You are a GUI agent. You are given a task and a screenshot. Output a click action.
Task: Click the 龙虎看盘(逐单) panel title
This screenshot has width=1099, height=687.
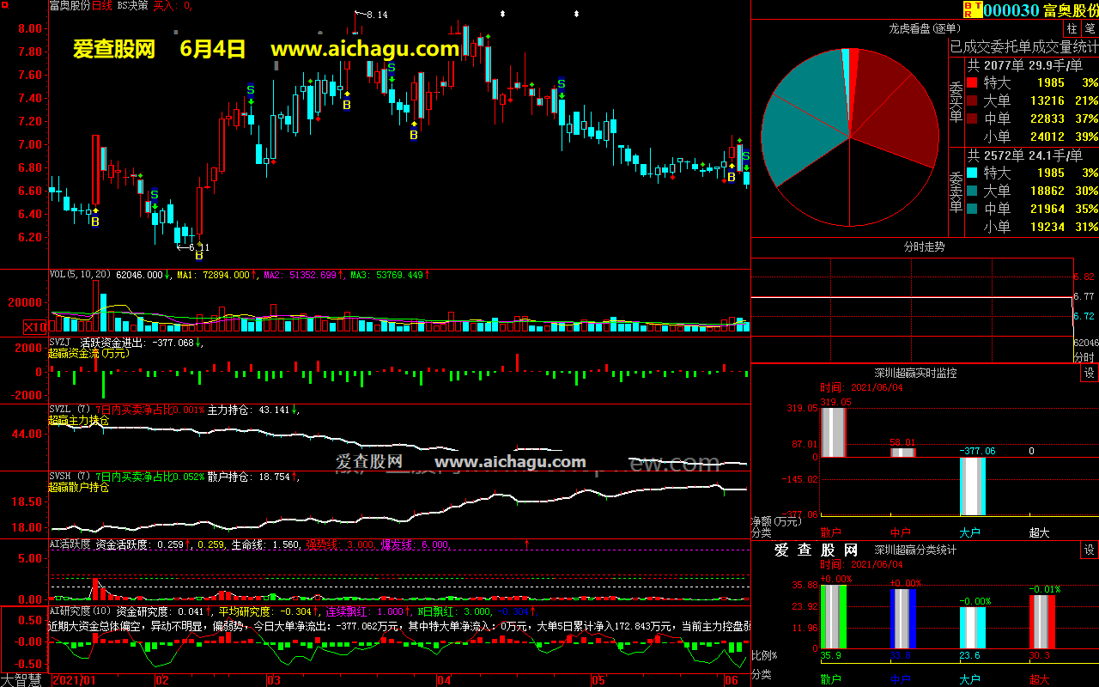click(x=923, y=29)
